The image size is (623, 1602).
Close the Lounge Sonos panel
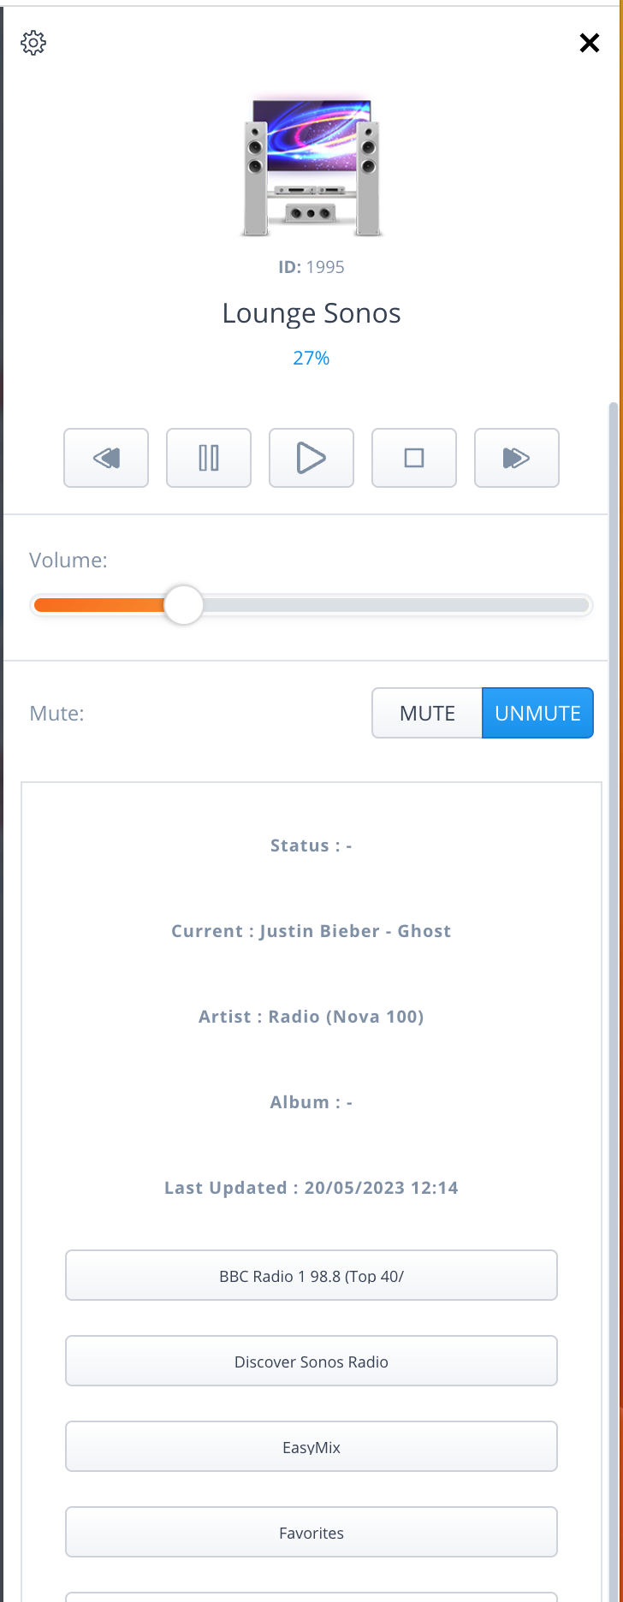(x=590, y=43)
